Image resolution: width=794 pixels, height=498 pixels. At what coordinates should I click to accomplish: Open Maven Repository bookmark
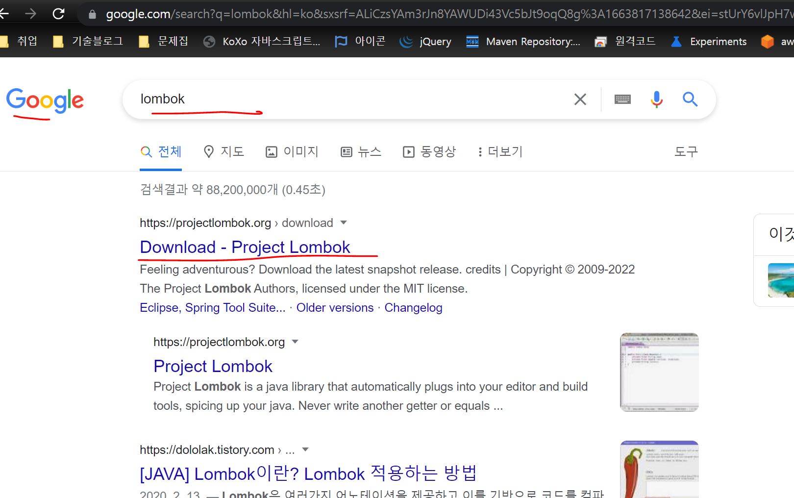(x=523, y=42)
